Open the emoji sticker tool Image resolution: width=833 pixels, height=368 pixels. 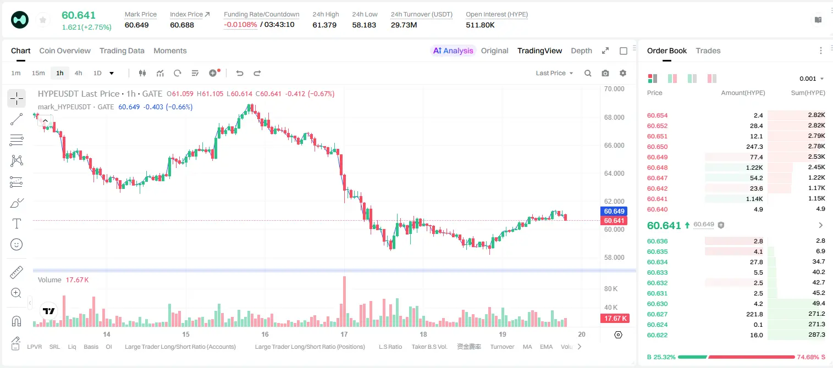pyautogui.click(x=16, y=244)
